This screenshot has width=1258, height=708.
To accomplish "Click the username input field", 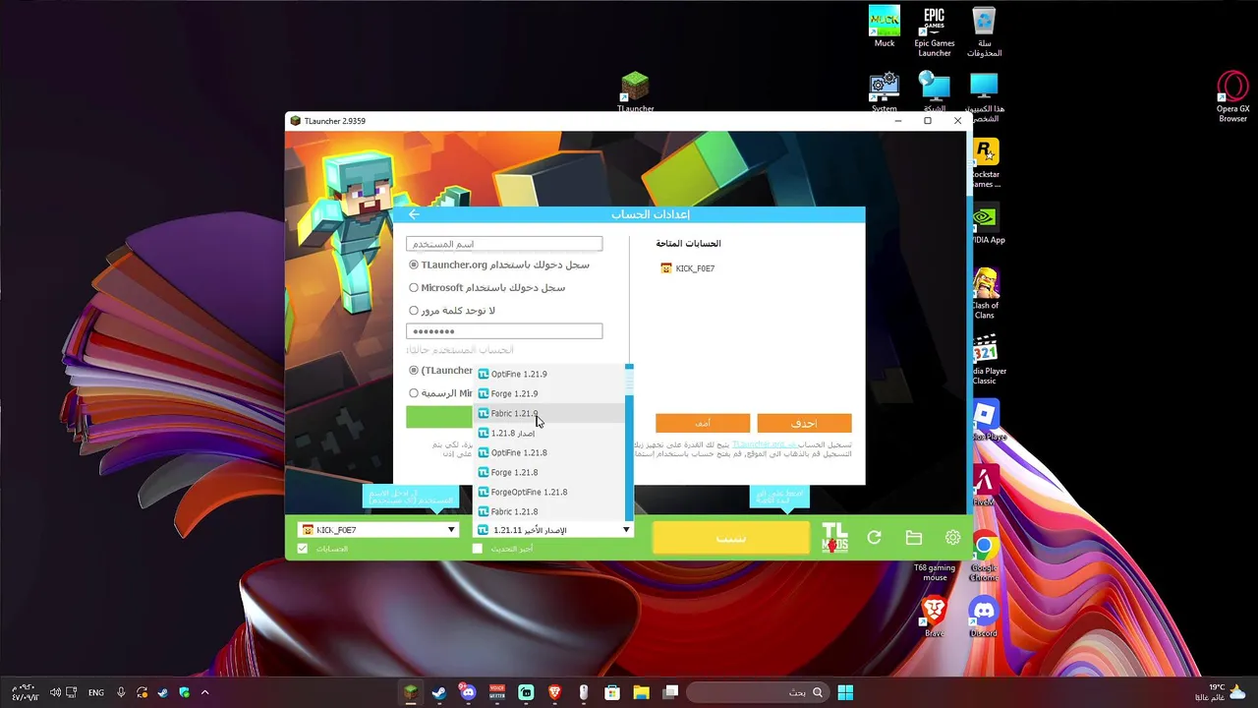I will tap(504, 244).
